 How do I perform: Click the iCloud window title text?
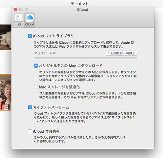coord(82,10)
